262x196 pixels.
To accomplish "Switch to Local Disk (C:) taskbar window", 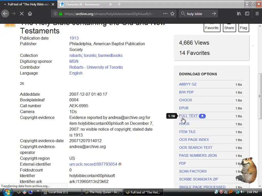I will click(61, 192).
